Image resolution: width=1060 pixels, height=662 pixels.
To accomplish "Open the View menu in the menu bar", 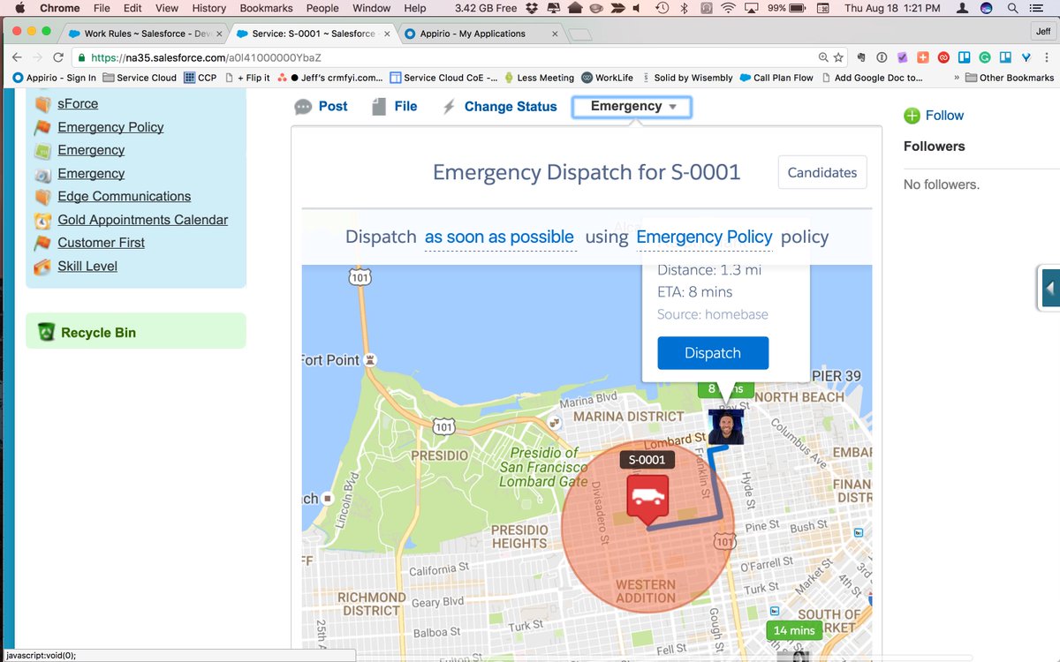I will [167, 8].
